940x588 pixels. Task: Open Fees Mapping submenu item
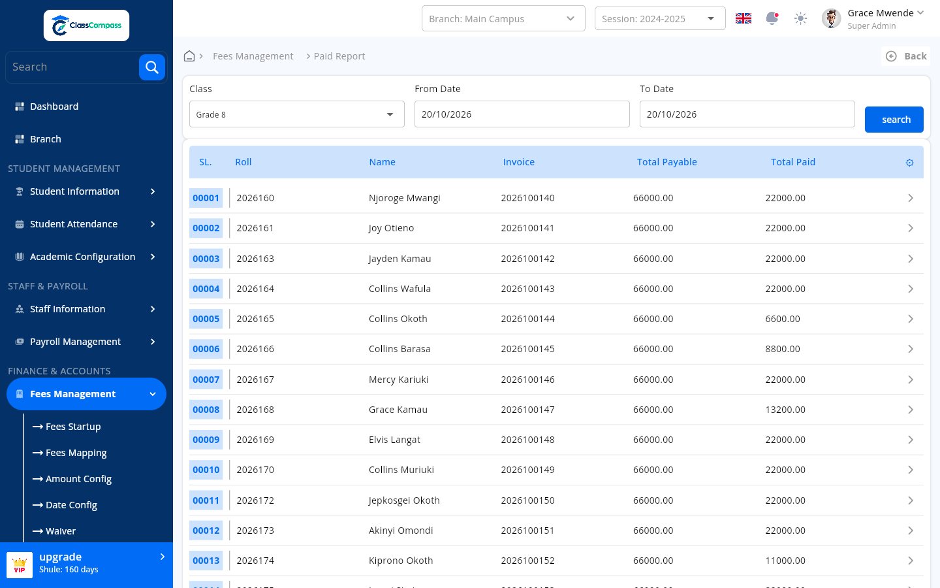(x=76, y=453)
